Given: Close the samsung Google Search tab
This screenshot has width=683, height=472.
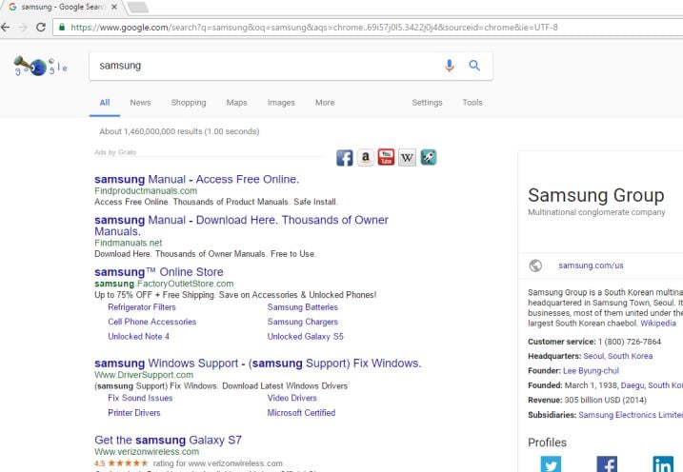Looking at the screenshot, I should (114, 7).
